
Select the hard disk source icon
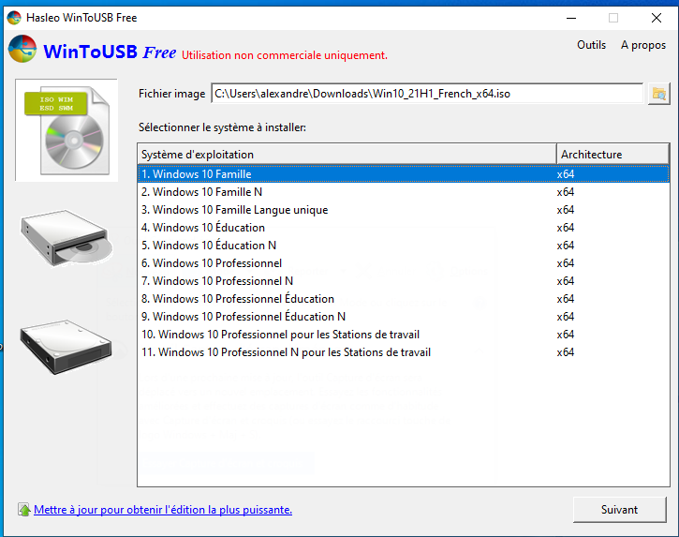click(x=66, y=343)
